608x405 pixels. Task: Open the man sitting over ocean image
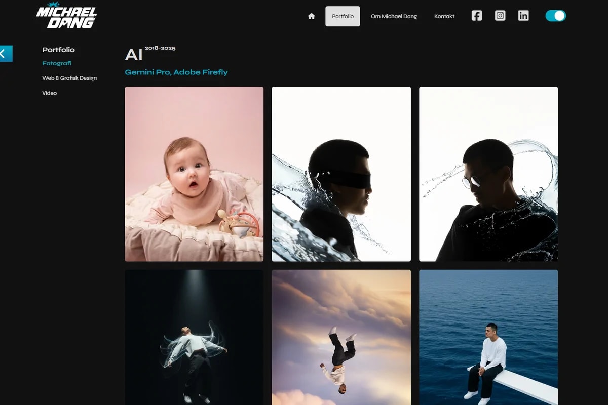tap(488, 337)
